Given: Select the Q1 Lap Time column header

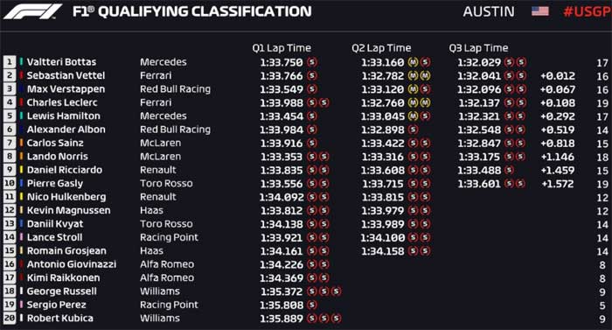Looking at the screenshot, I should pyautogui.click(x=282, y=48).
